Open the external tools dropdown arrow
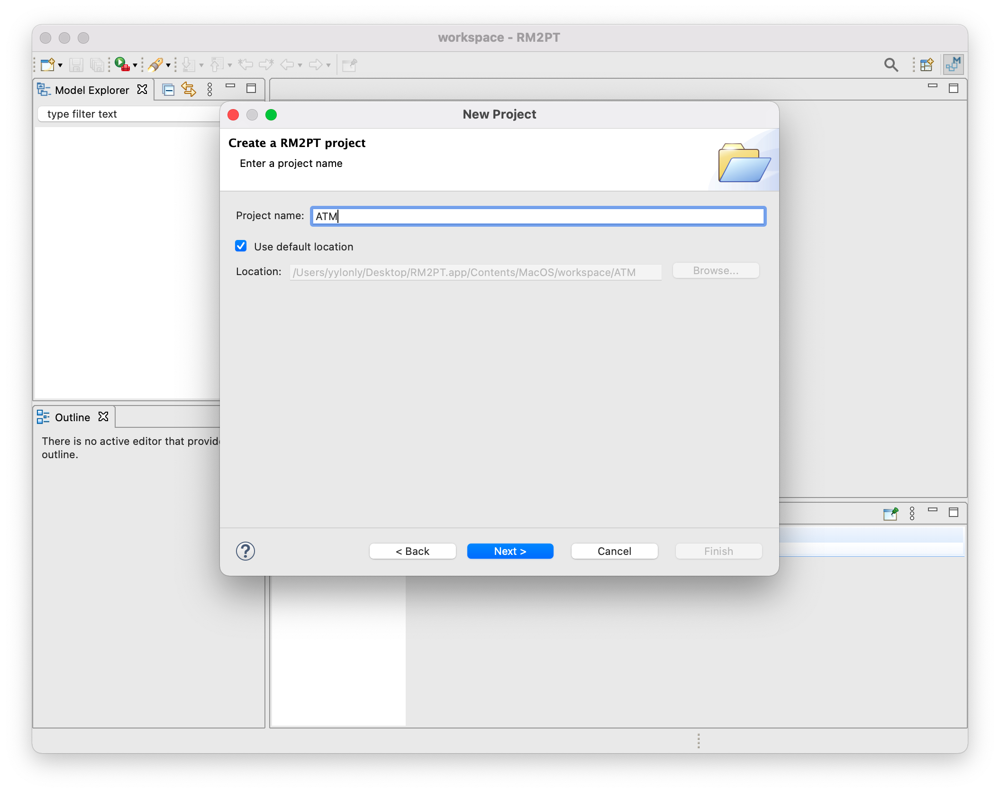The width and height of the screenshot is (1000, 793). pos(168,65)
